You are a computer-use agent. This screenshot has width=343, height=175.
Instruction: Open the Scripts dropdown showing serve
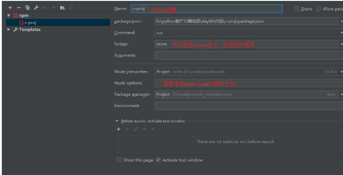[341, 44]
